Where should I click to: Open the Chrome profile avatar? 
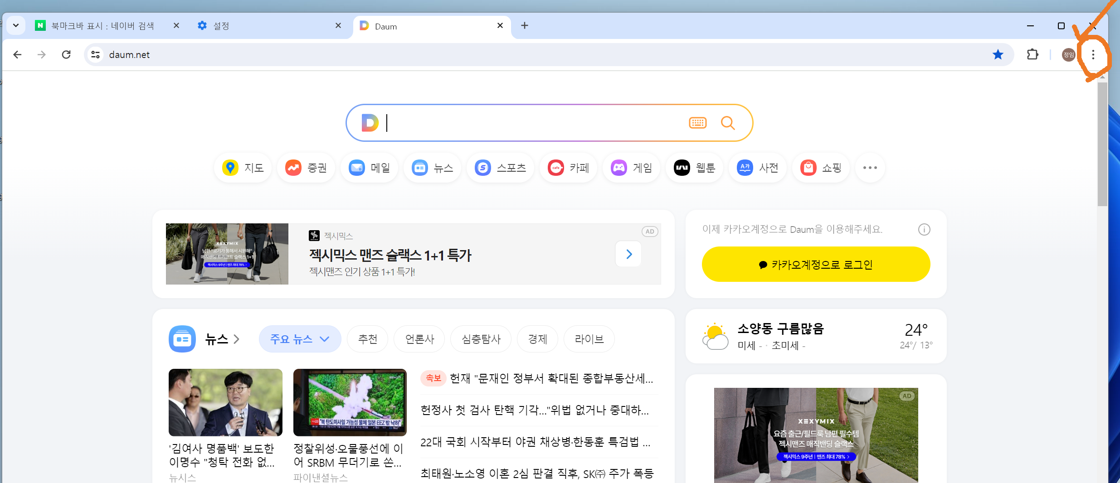(x=1068, y=54)
